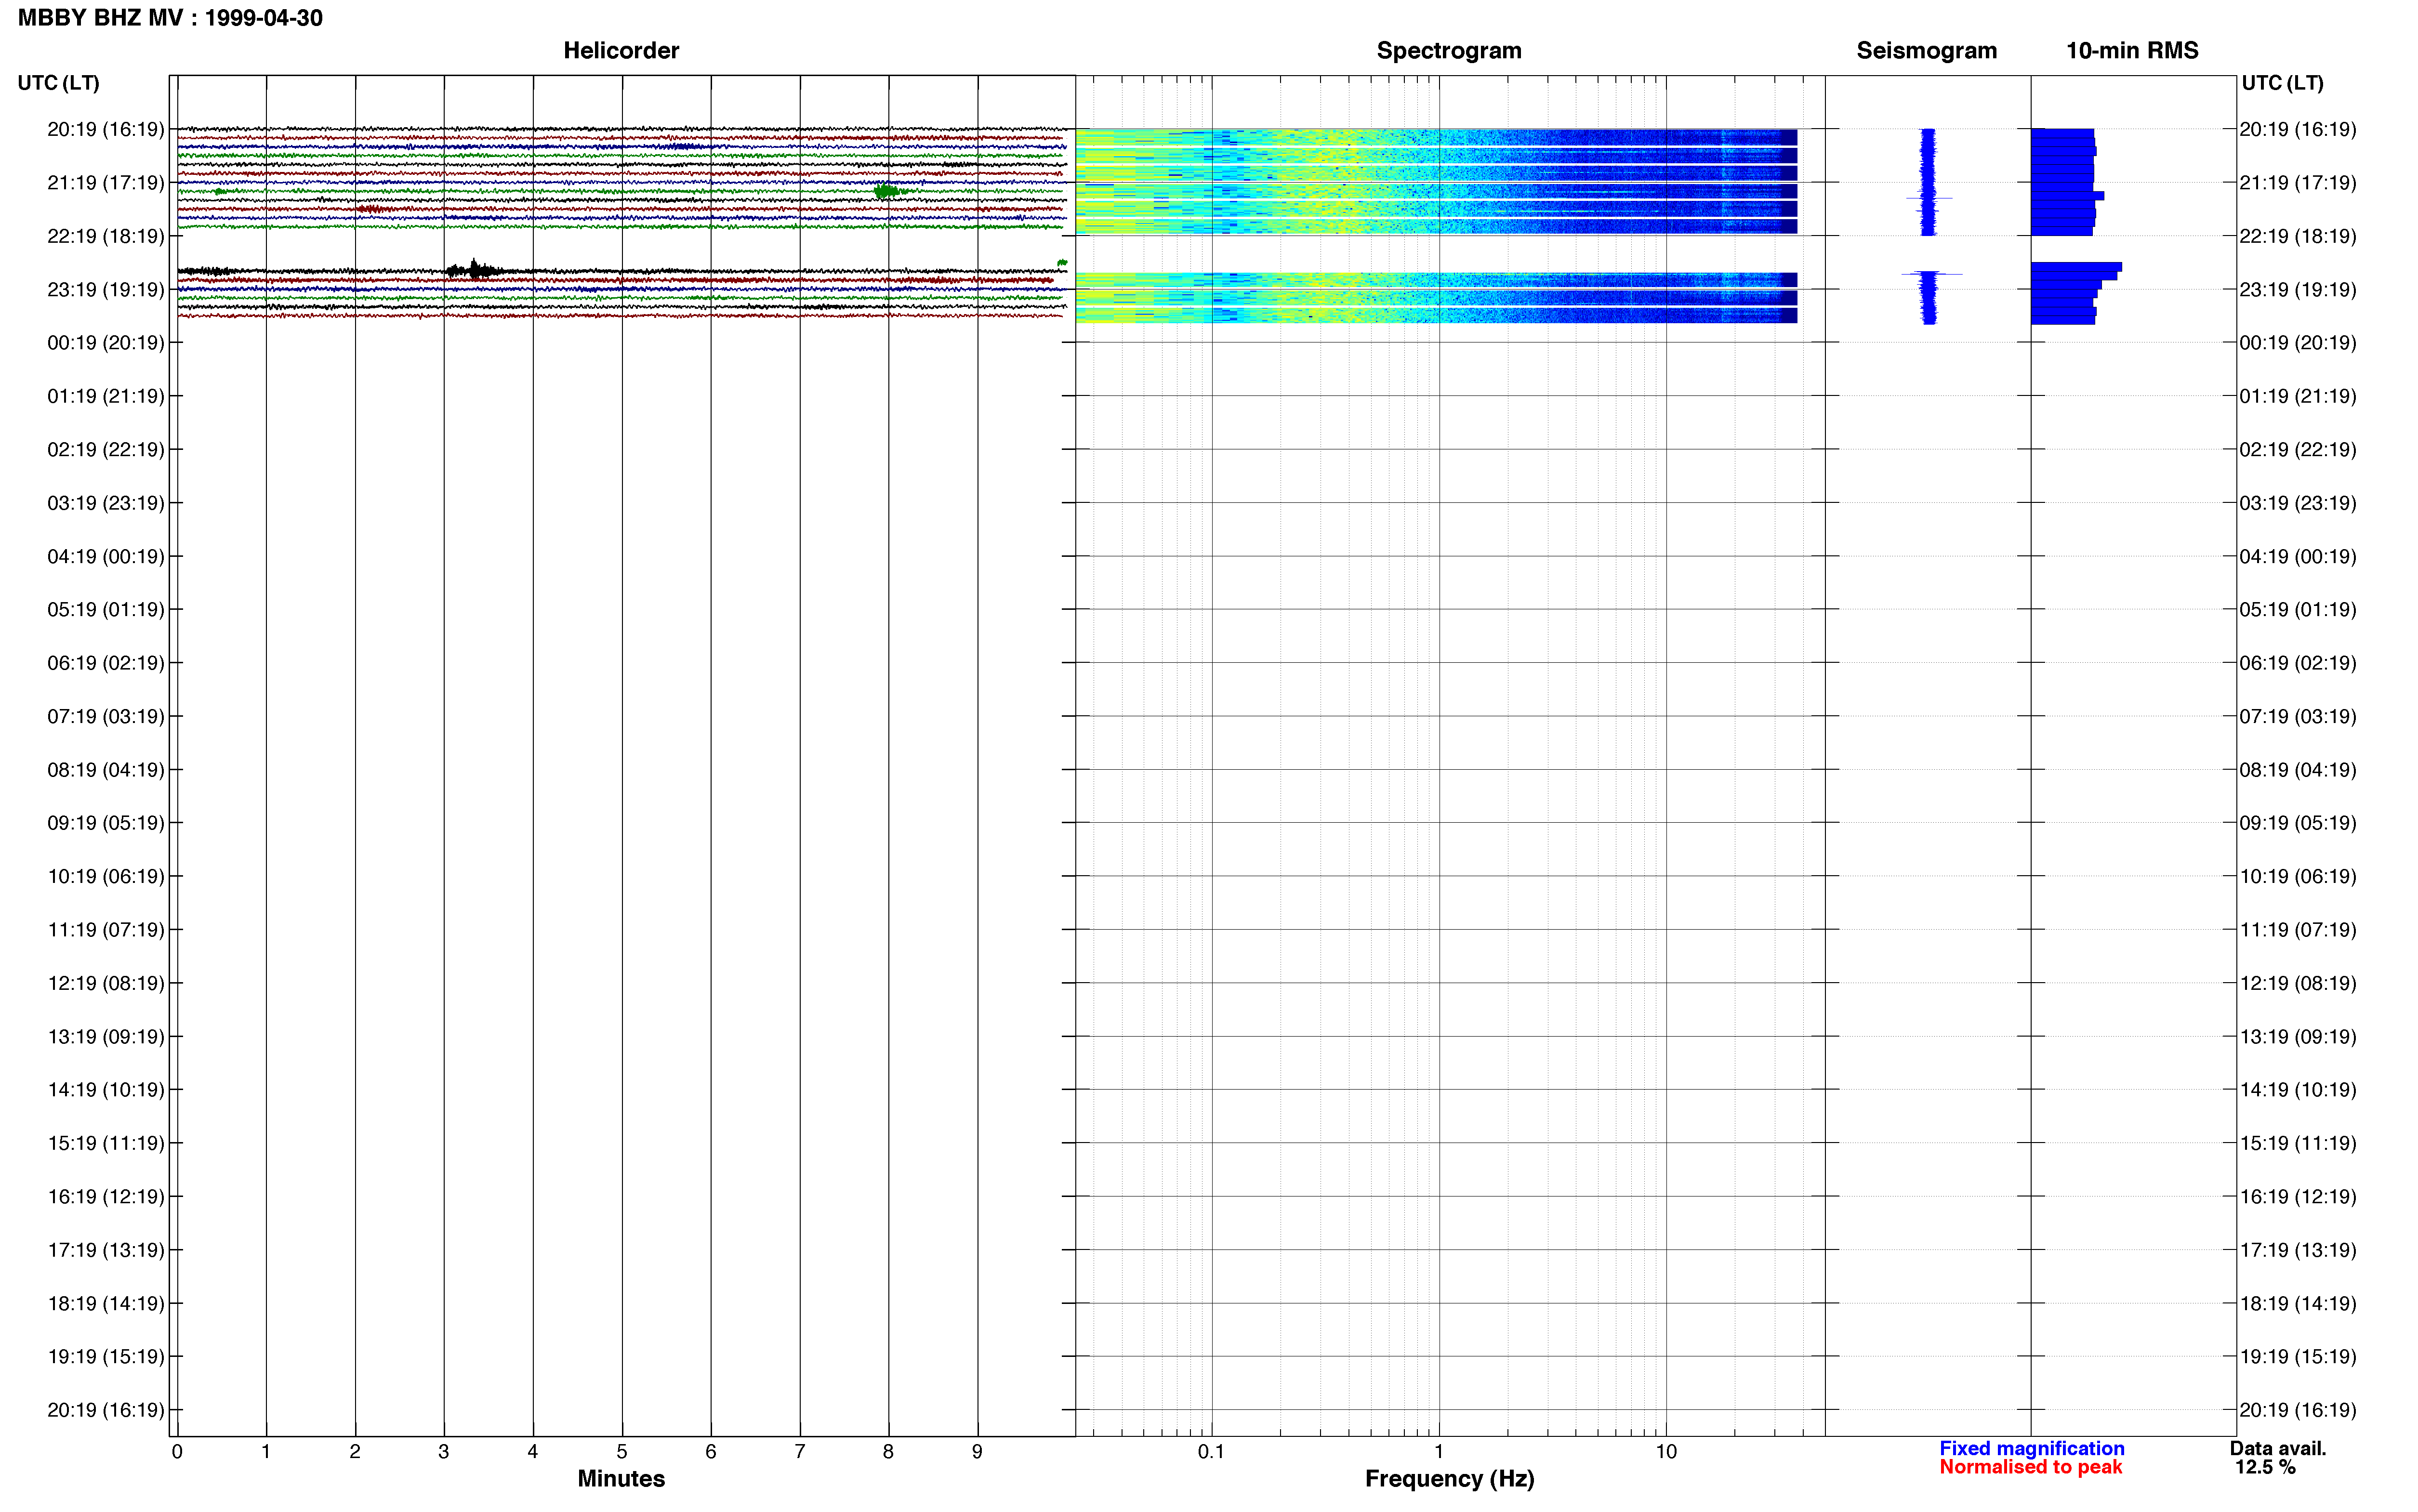Click the seismogram spike near 23:19
The width and height of the screenshot is (2418, 1512).
coord(1931,274)
